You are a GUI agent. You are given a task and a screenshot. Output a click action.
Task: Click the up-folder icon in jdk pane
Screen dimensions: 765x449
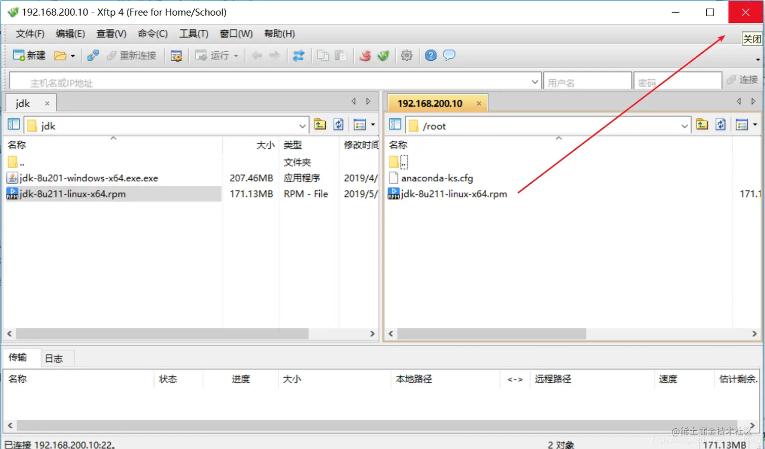pos(320,125)
